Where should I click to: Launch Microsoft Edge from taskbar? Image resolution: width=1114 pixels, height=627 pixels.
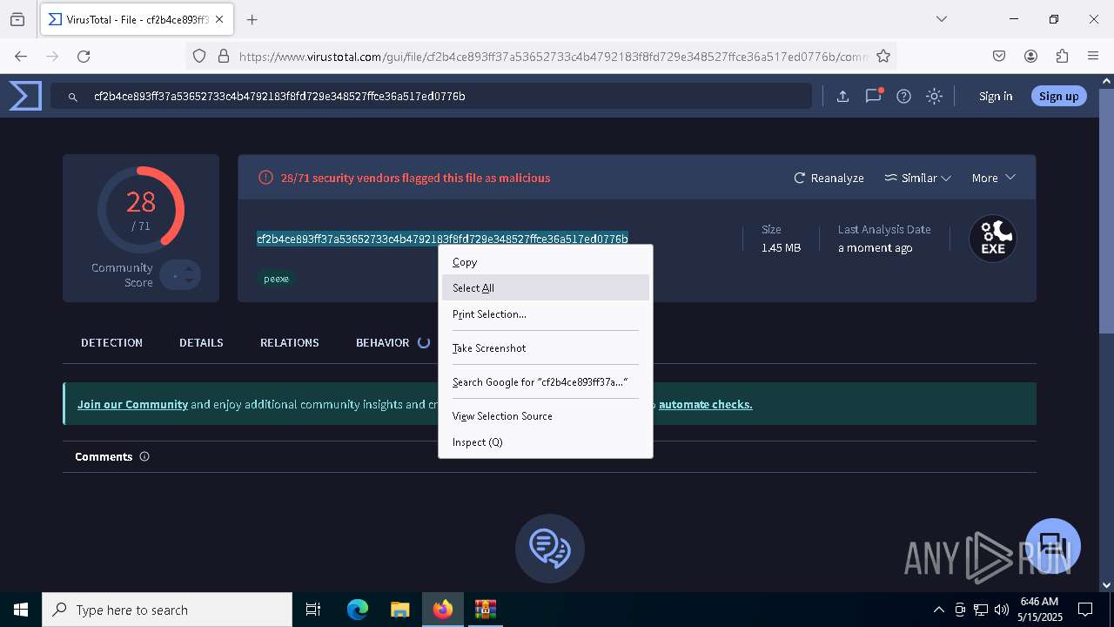tap(358, 610)
